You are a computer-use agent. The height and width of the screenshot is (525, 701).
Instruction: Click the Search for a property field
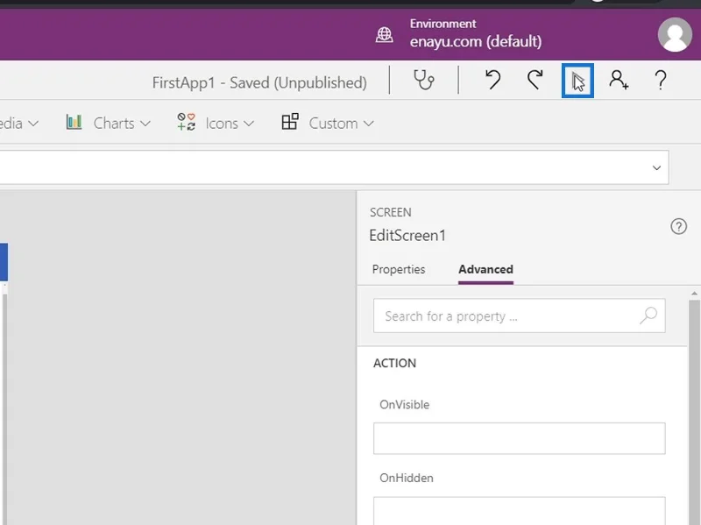[x=519, y=316]
